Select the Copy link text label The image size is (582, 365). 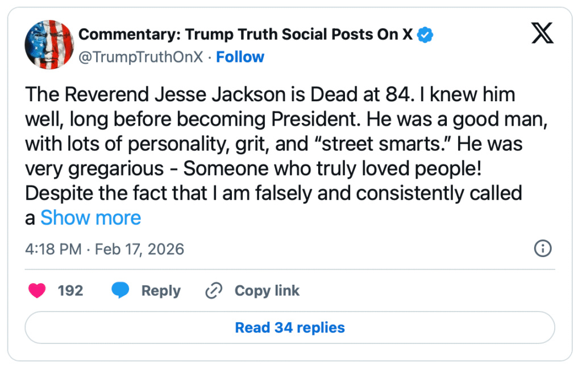267,291
